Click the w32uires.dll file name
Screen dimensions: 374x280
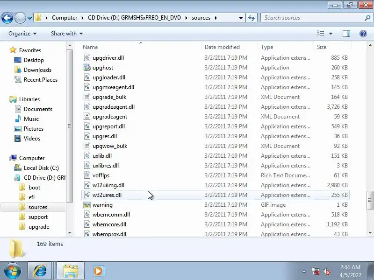(107, 195)
